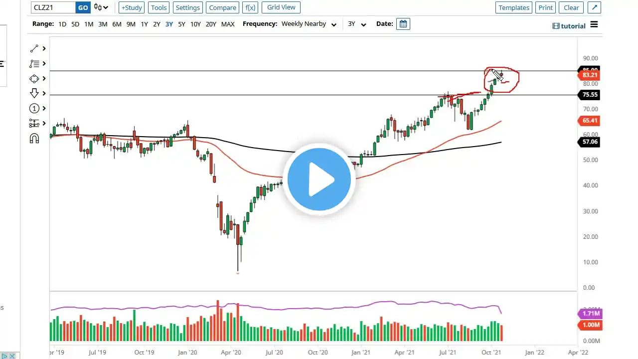This screenshot has height=359, width=638.
Task: Select the circled number one annotation tool
Action: coord(34,108)
